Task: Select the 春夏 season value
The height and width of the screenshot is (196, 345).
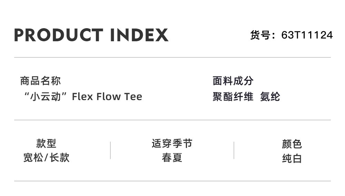Action: click(172, 158)
